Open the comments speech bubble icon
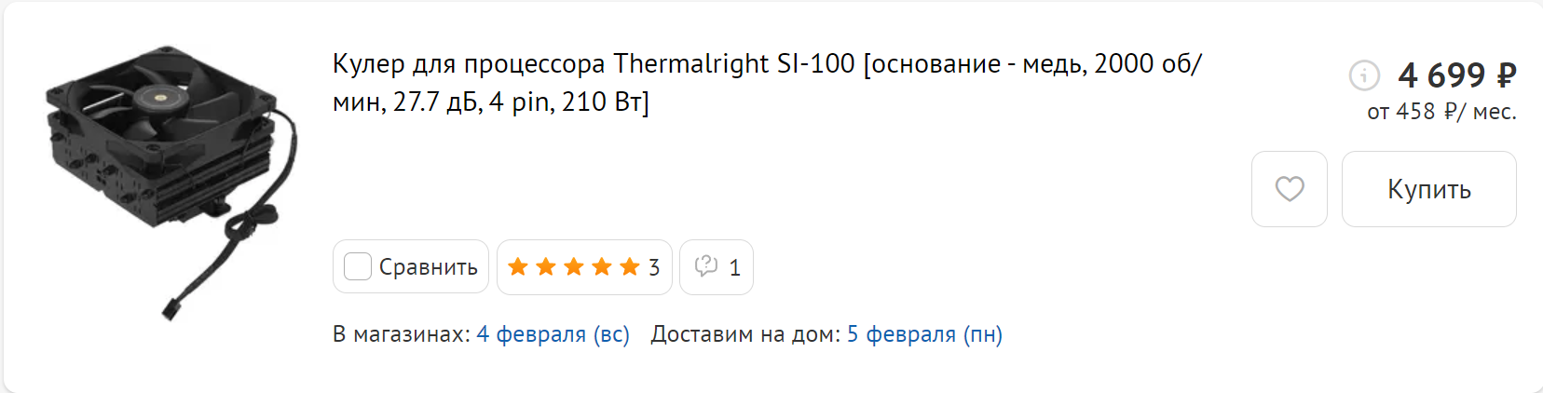Image resolution: width=1543 pixels, height=393 pixels. pyautogui.click(x=706, y=266)
